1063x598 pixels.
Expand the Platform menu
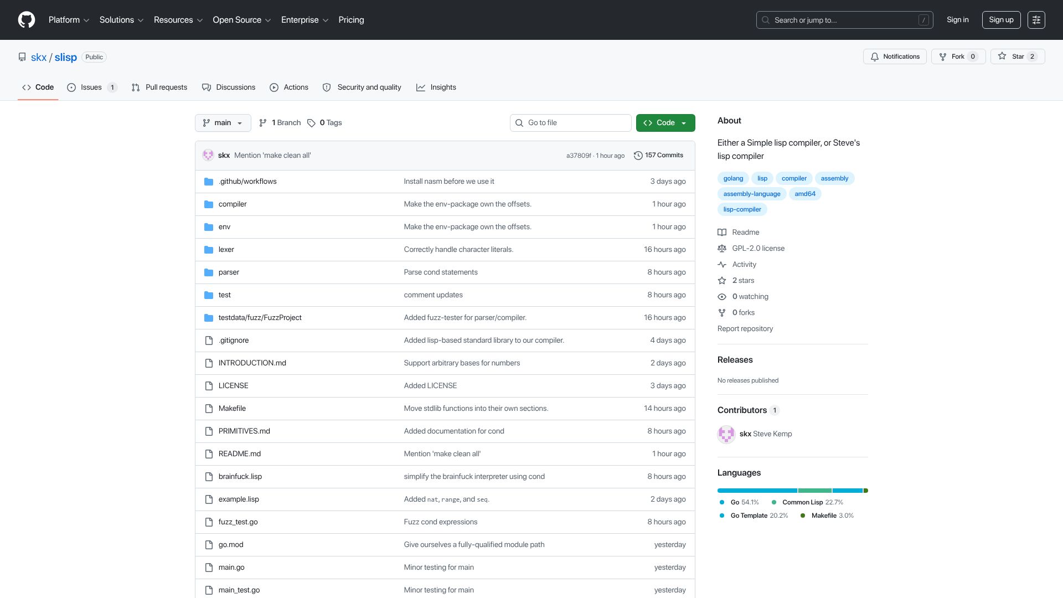click(x=69, y=20)
